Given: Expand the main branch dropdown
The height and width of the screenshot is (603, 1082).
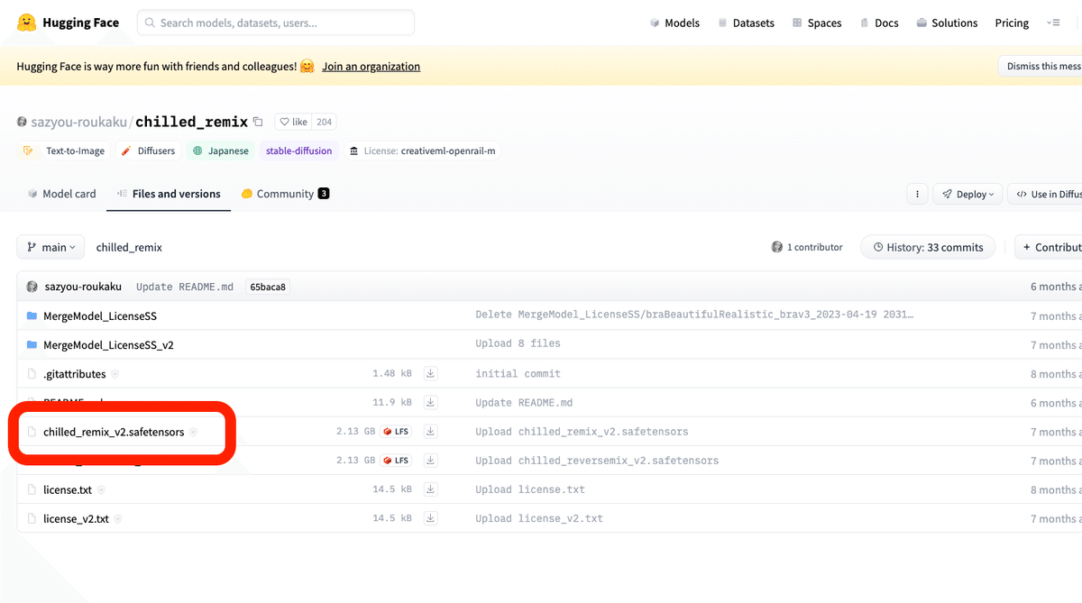Looking at the screenshot, I should point(50,247).
